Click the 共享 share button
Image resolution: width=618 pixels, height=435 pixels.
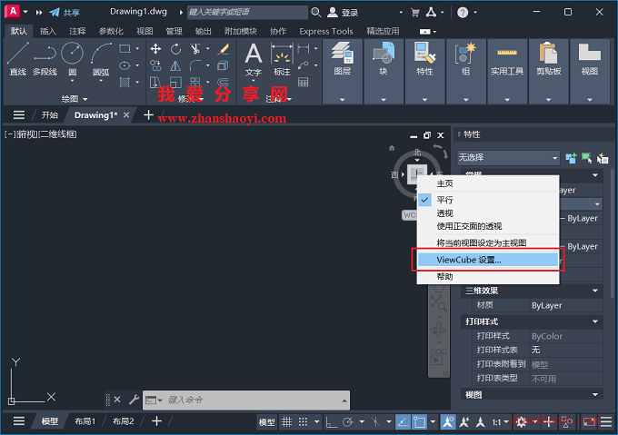tap(65, 13)
